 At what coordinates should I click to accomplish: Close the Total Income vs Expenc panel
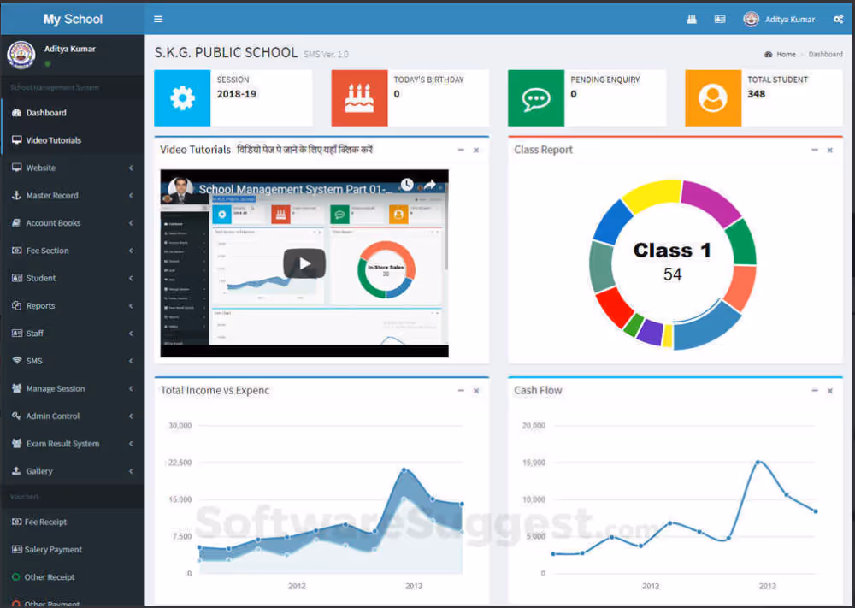(476, 391)
